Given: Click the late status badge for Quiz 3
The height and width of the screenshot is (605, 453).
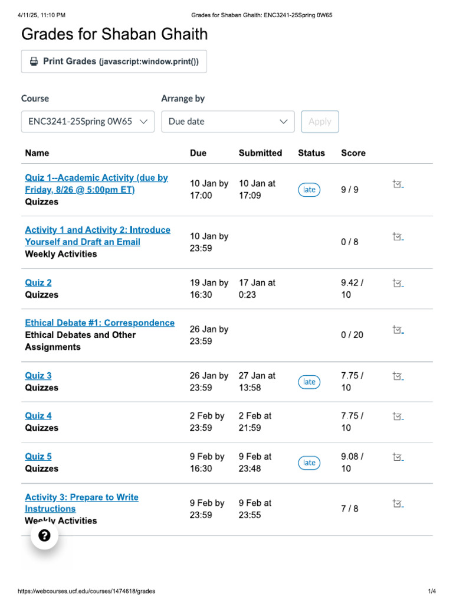Looking at the screenshot, I should click(309, 382).
